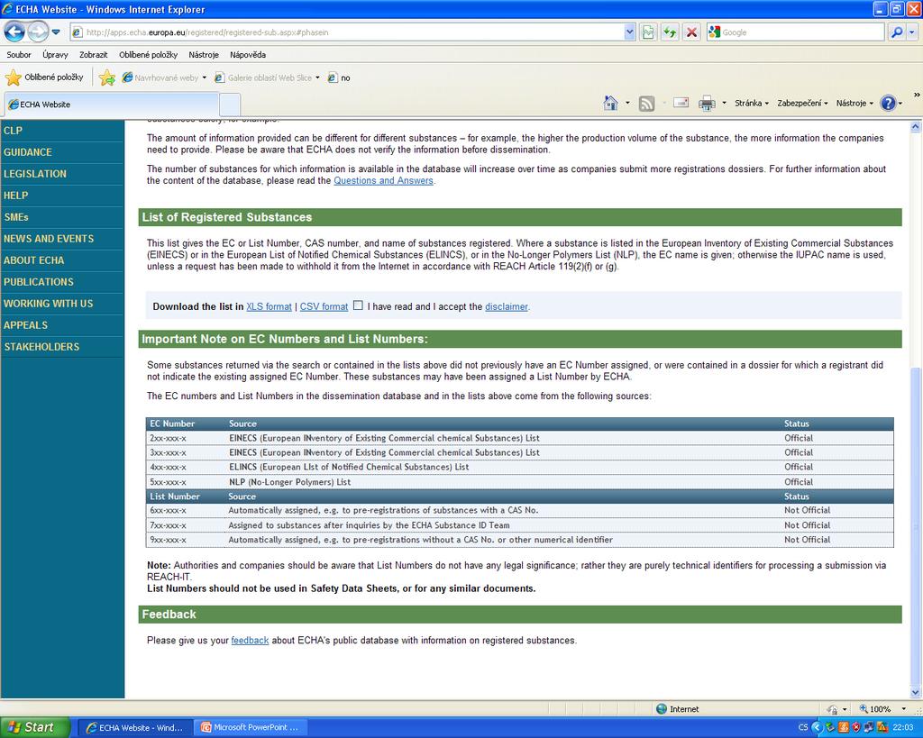This screenshot has height=738, width=923.
Task: Open the disclaimer link
Action: 507,306
